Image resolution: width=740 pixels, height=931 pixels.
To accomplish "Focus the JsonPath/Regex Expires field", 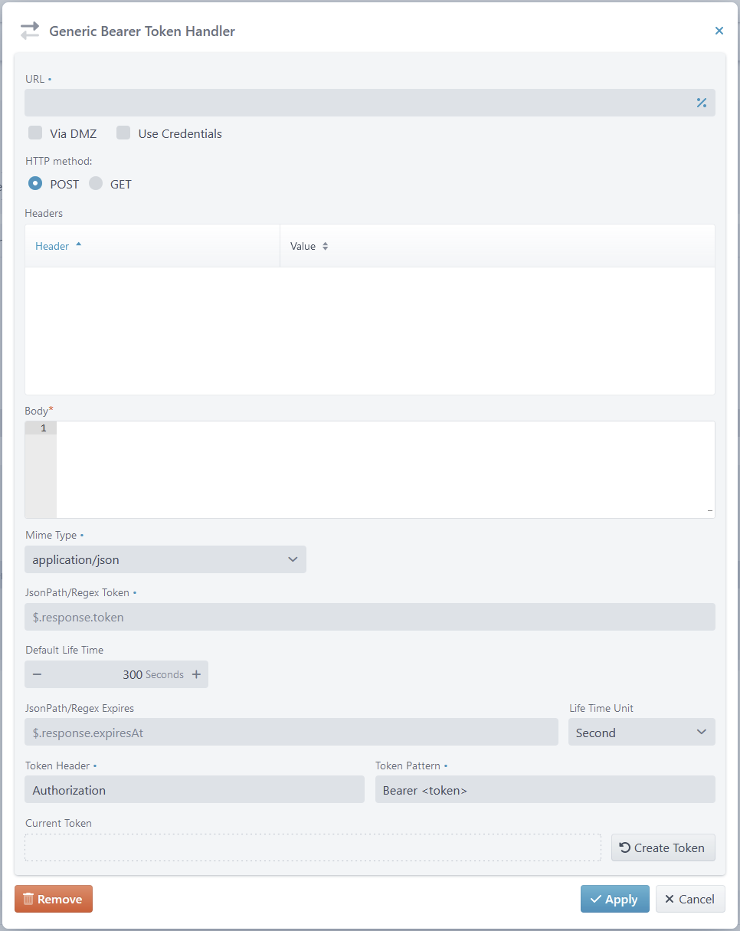I will click(291, 732).
